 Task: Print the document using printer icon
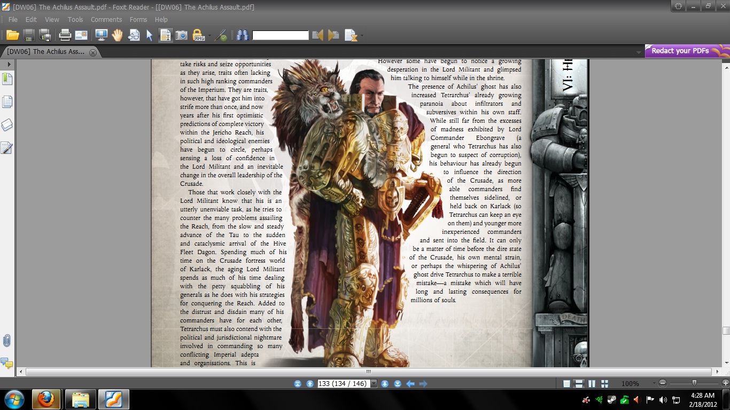65,35
